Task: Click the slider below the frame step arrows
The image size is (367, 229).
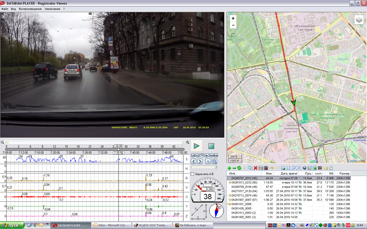Action: point(204,167)
